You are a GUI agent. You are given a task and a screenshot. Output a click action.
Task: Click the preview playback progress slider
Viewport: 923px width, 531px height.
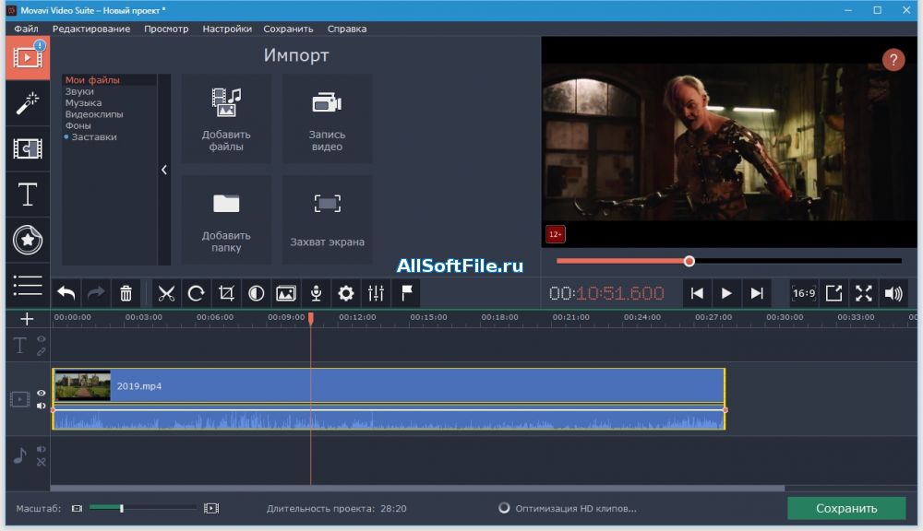click(729, 261)
